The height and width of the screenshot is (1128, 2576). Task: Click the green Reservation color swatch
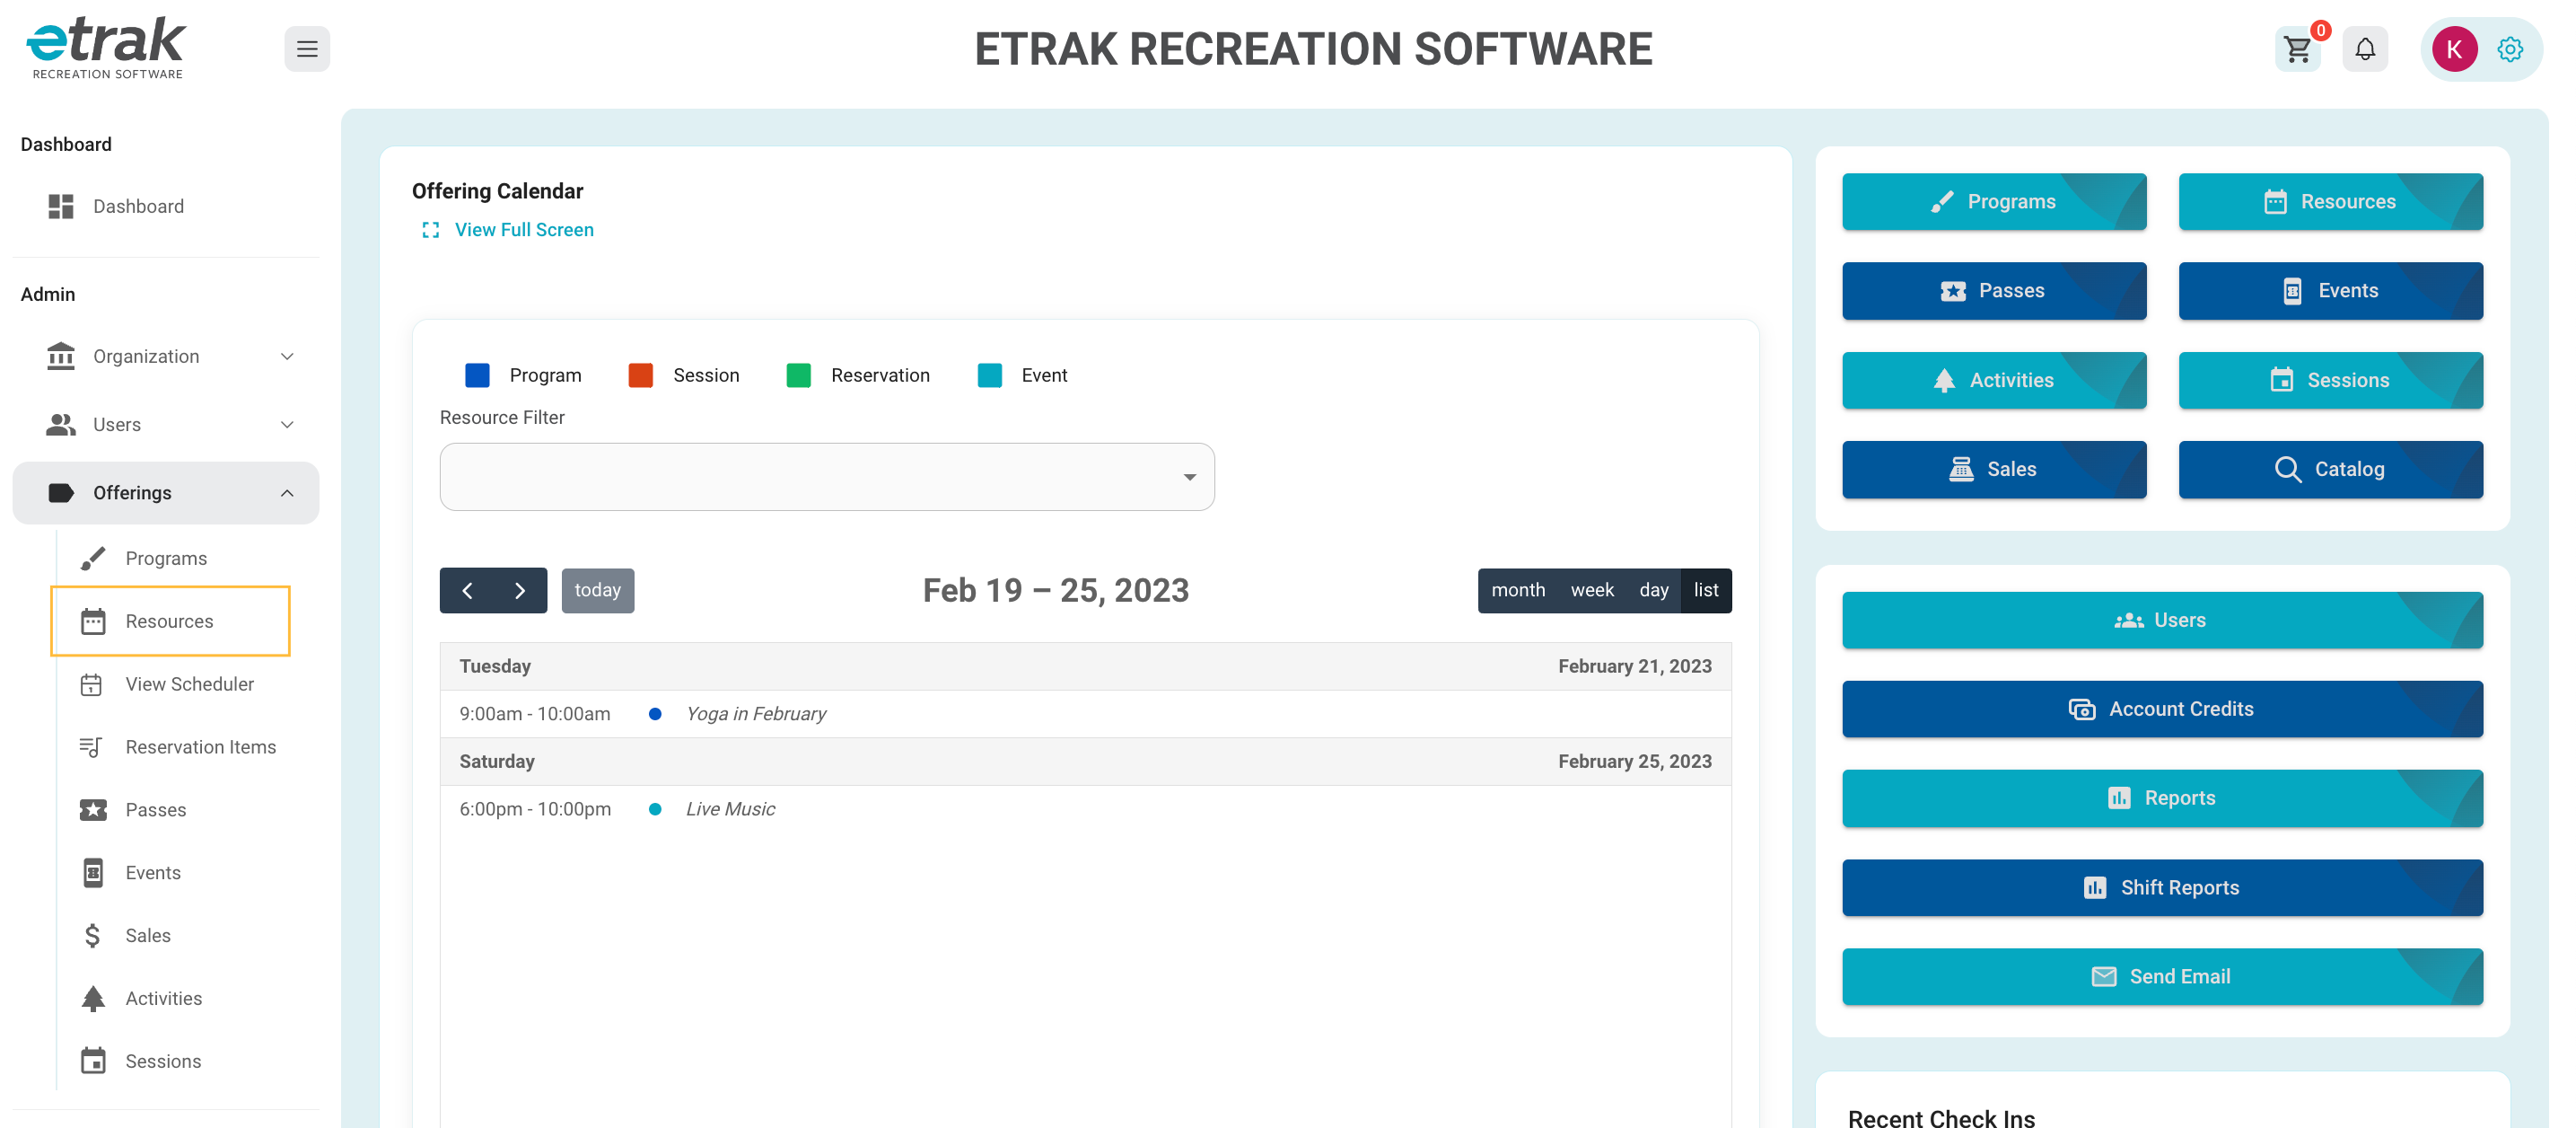point(799,375)
